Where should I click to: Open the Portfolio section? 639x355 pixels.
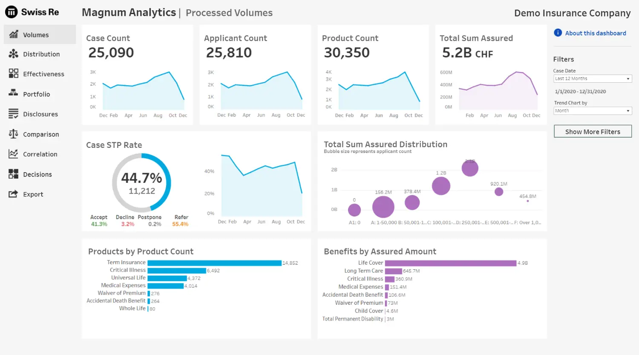click(x=12, y=94)
